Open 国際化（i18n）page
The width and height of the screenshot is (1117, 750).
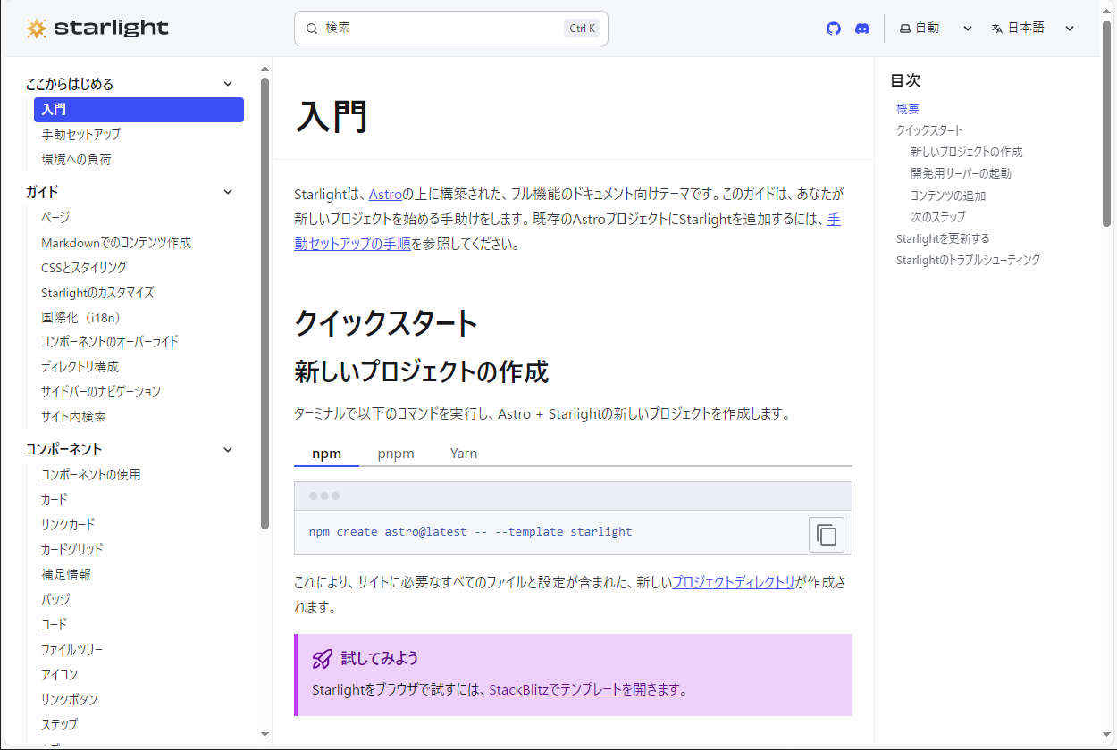[x=80, y=317]
